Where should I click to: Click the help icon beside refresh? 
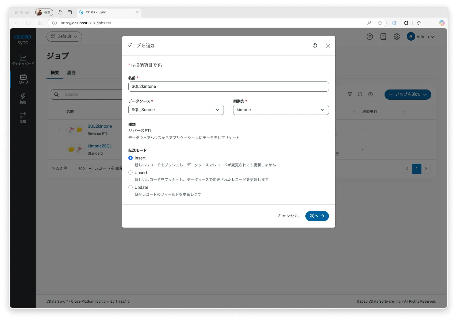pos(370,94)
